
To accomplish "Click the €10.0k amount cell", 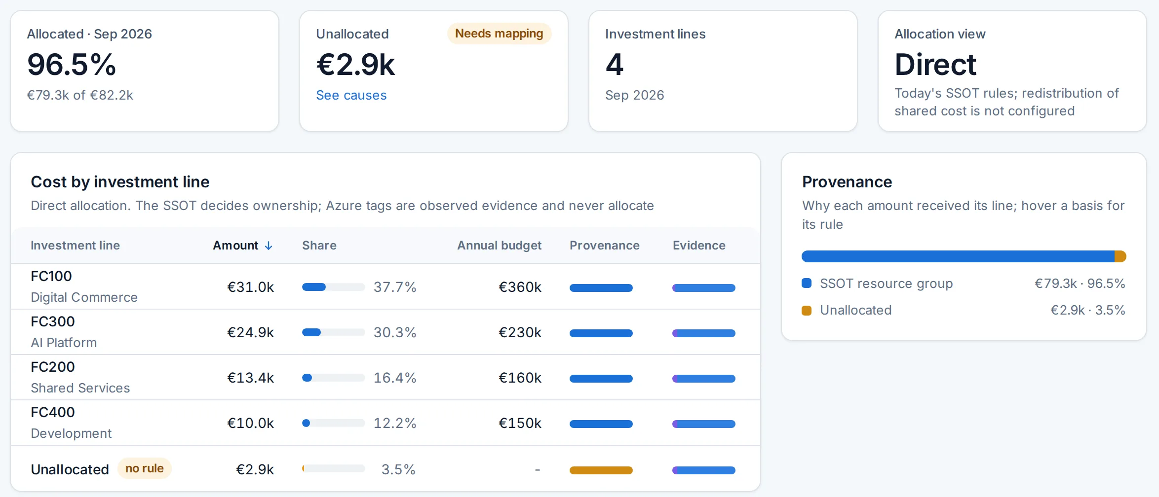I will tap(250, 423).
